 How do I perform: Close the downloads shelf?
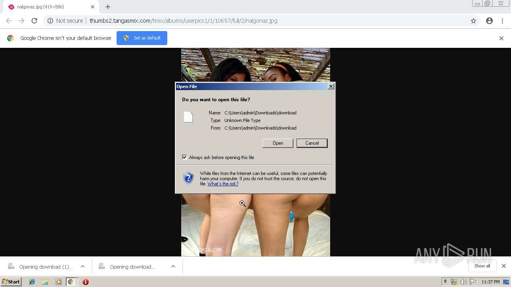(x=504, y=266)
